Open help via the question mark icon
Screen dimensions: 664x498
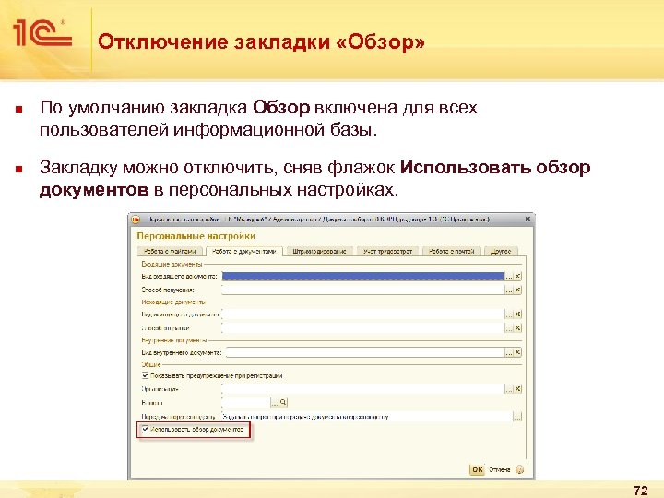519,469
